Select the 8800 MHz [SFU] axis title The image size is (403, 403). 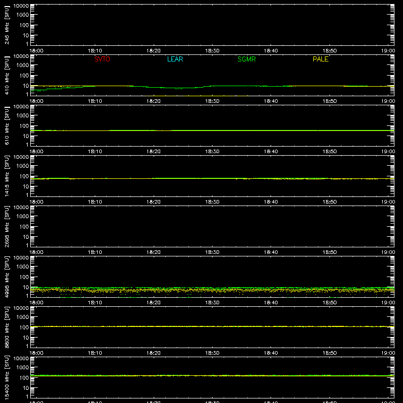click(x=7, y=327)
